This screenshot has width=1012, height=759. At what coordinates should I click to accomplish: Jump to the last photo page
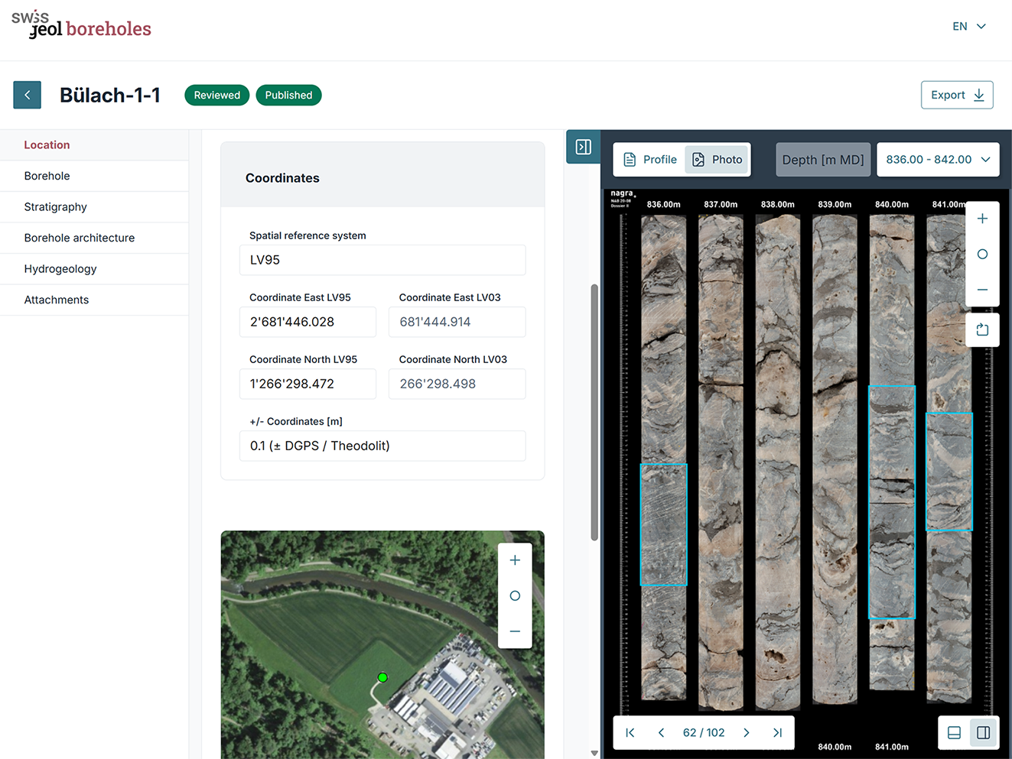(777, 732)
